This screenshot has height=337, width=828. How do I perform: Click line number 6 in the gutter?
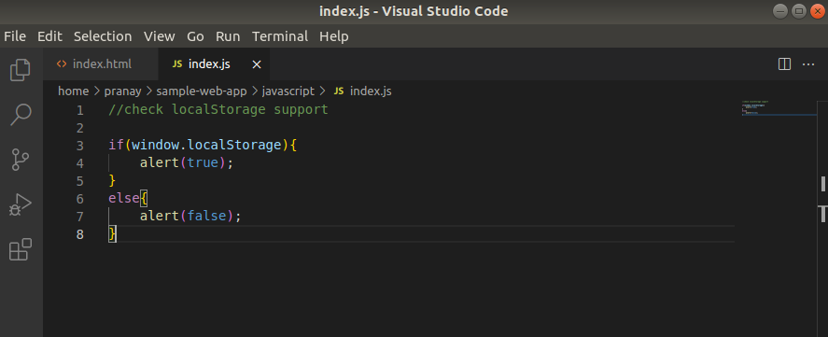(79, 199)
